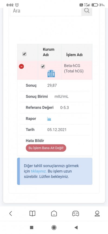
Task: Select the Beta-hCG (Total hCG) row text
Action: click(74, 68)
